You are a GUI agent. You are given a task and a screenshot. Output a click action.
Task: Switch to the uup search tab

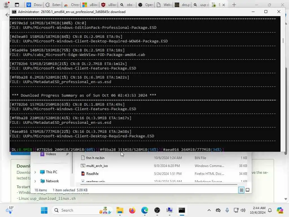201,5
